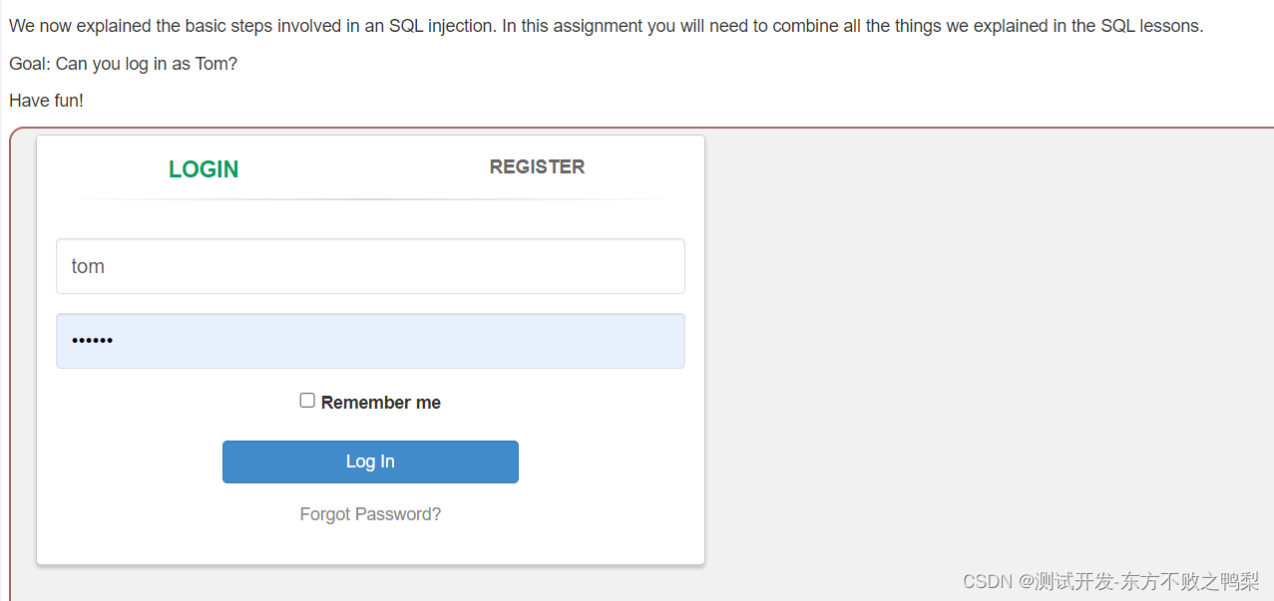Image resolution: width=1274 pixels, height=601 pixels.
Task: Click the SQL injection instruction text
Action: click(604, 25)
